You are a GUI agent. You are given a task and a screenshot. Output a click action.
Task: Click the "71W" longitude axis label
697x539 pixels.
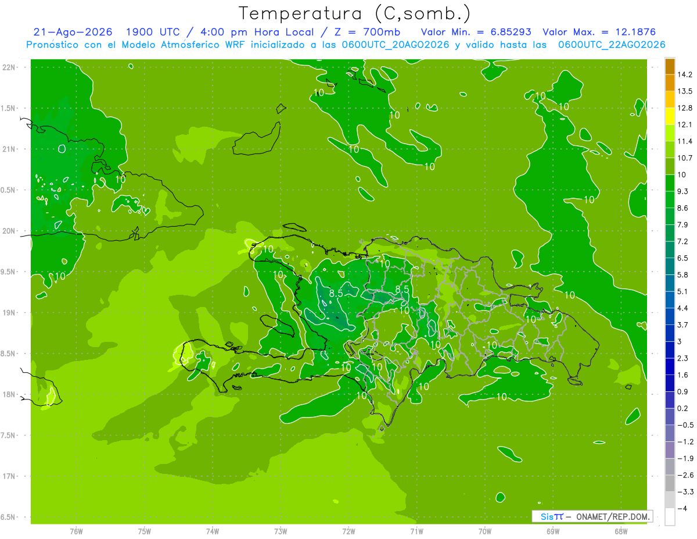[x=416, y=531]
